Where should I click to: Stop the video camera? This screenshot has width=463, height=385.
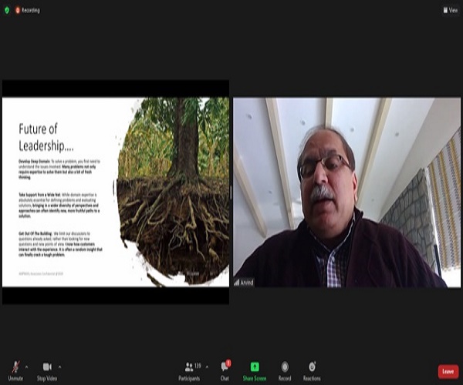click(x=47, y=371)
